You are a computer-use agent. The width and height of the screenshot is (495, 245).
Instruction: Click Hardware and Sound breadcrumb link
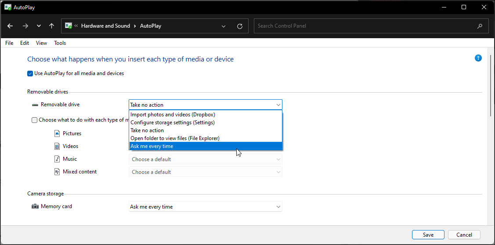click(x=105, y=26)
